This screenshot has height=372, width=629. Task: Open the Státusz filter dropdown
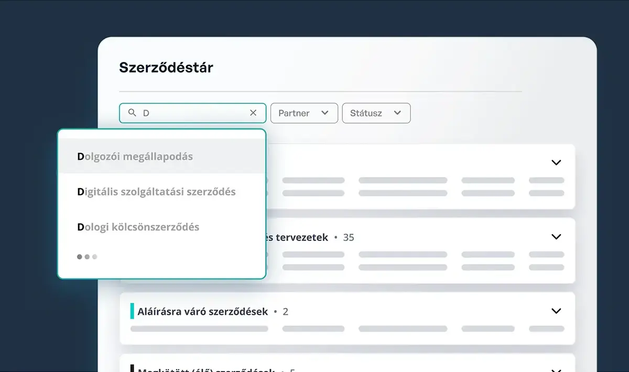point(376,113)
